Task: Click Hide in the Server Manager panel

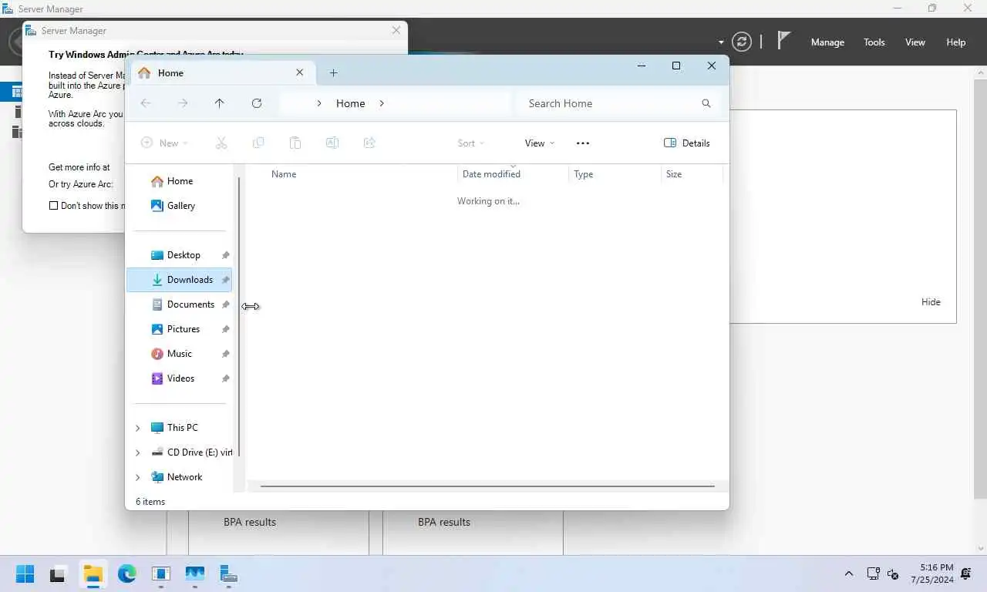Action: click(931, 302)
